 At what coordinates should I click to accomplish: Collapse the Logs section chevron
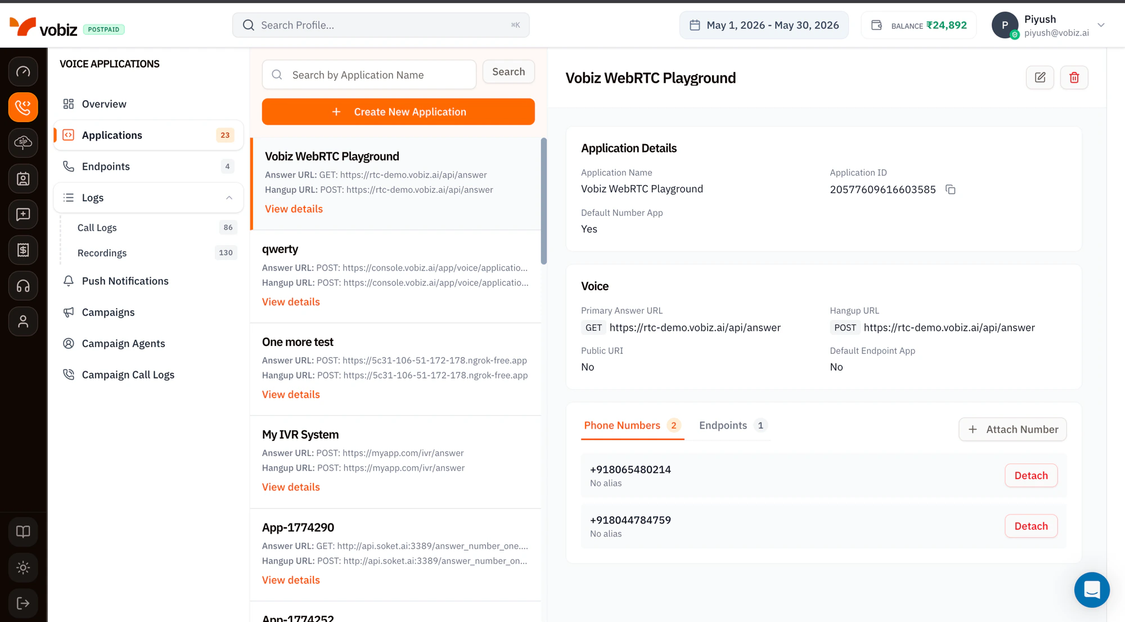[x=229, y=198]
